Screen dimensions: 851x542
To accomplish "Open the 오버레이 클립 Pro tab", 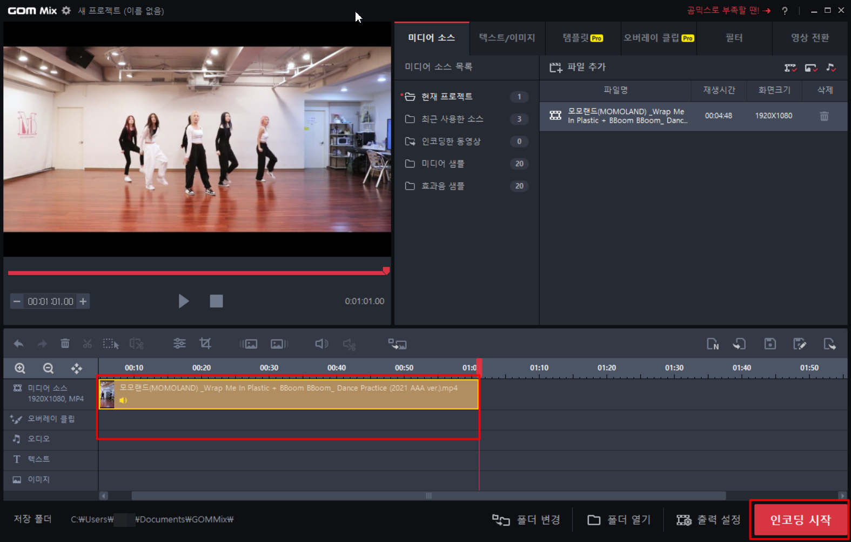I will click(x=659, y=38).
